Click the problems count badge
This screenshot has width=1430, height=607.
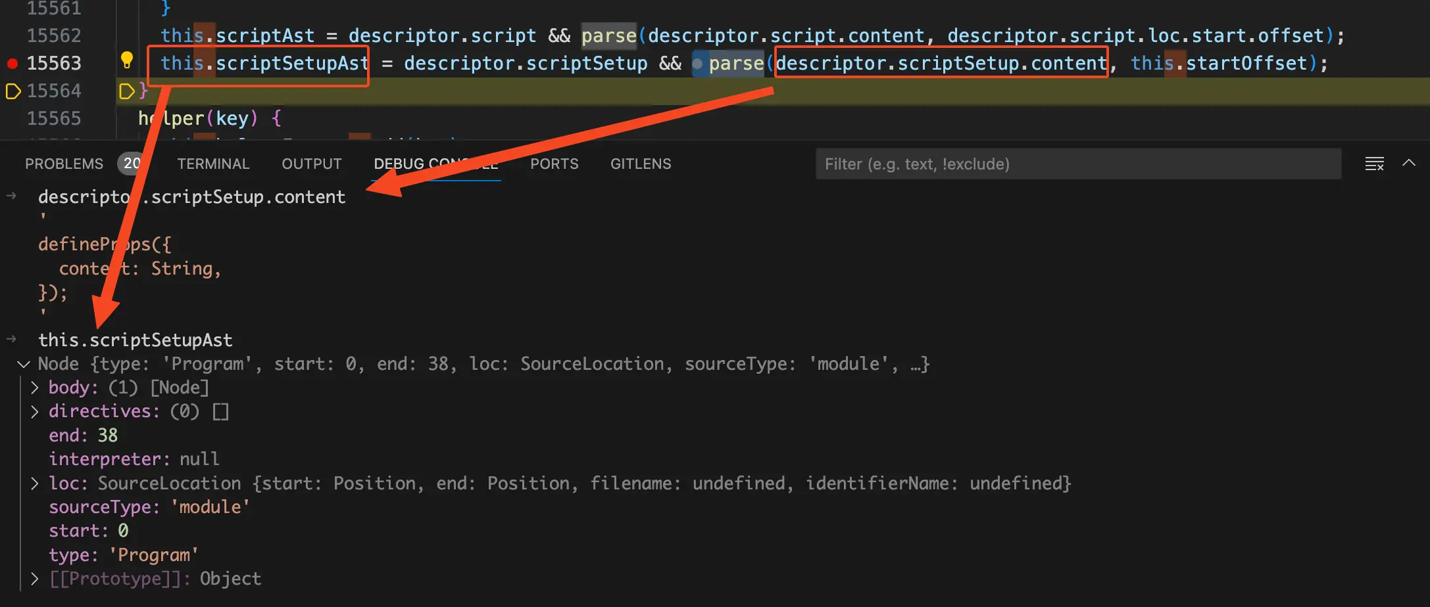tap(132, 164)
